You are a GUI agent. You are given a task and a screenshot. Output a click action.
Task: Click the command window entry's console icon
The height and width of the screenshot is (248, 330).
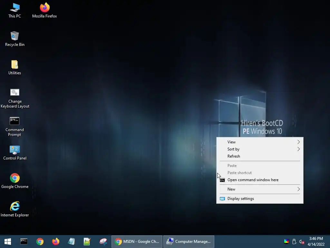(222, 180)
